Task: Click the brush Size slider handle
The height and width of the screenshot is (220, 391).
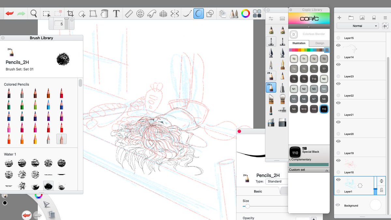Action: 247,206
